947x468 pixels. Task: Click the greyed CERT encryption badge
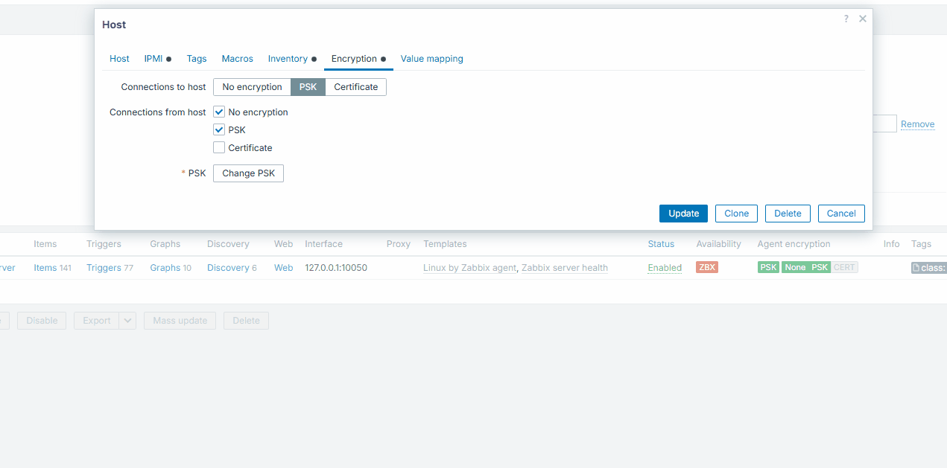pyautogui.click(x=844, y=267)
